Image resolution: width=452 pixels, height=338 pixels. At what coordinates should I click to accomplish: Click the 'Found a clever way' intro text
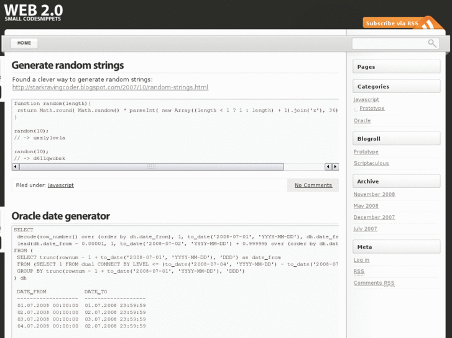pos(83,79)
